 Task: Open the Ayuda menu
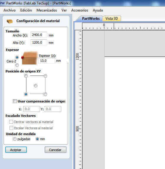click(98, 10)
